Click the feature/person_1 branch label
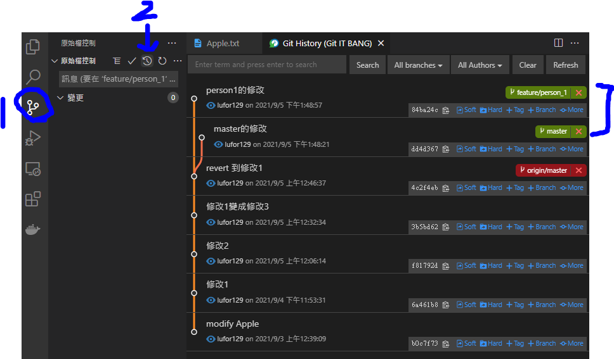 (x=539, y=92)
